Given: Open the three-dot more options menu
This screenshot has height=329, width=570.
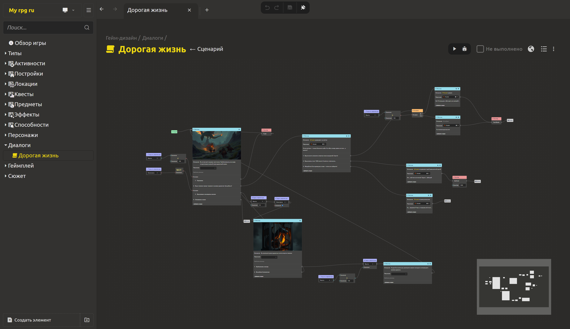Looking at the screenshot, I should coord(554,49).
